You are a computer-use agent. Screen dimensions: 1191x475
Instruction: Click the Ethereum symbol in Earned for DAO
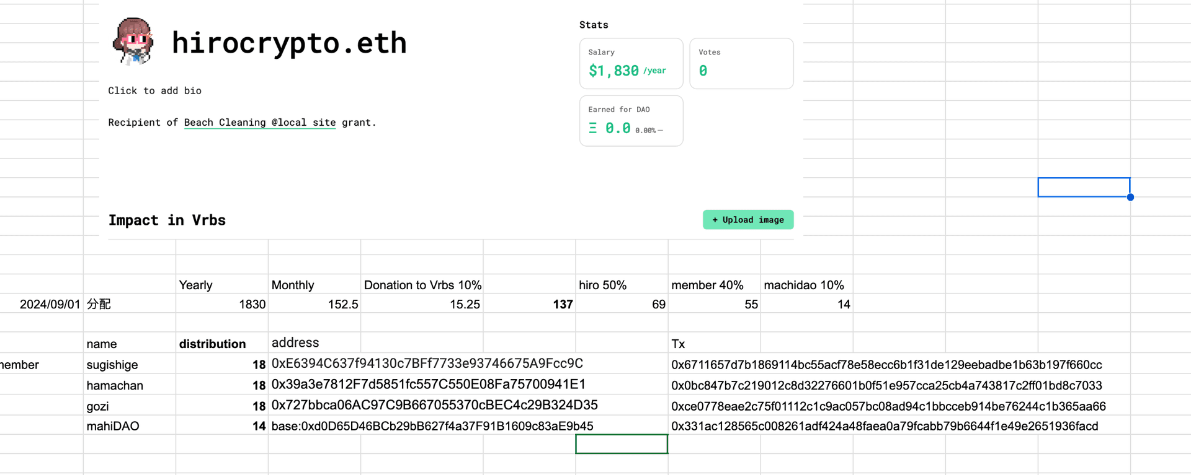(593, 128)
